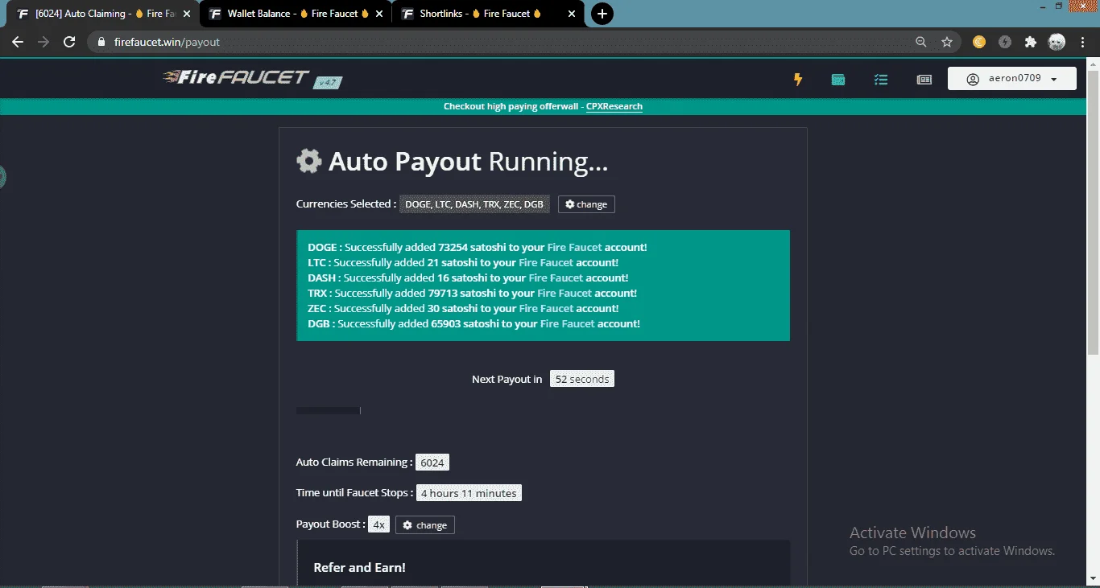Open a new tab with plus button
Viewport: 1100px width, 588px height.
[x=602, y=14]
